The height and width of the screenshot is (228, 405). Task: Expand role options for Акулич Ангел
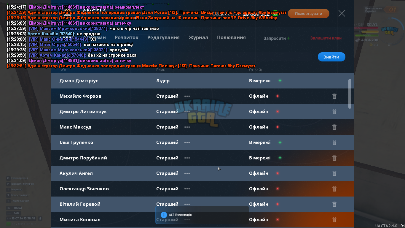click(x=187, y=173)
